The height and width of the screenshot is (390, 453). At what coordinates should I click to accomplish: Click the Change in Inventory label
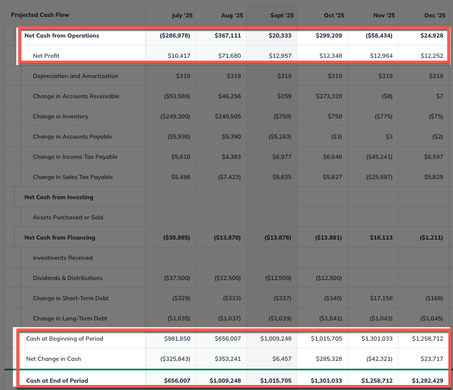coord(61,116)
